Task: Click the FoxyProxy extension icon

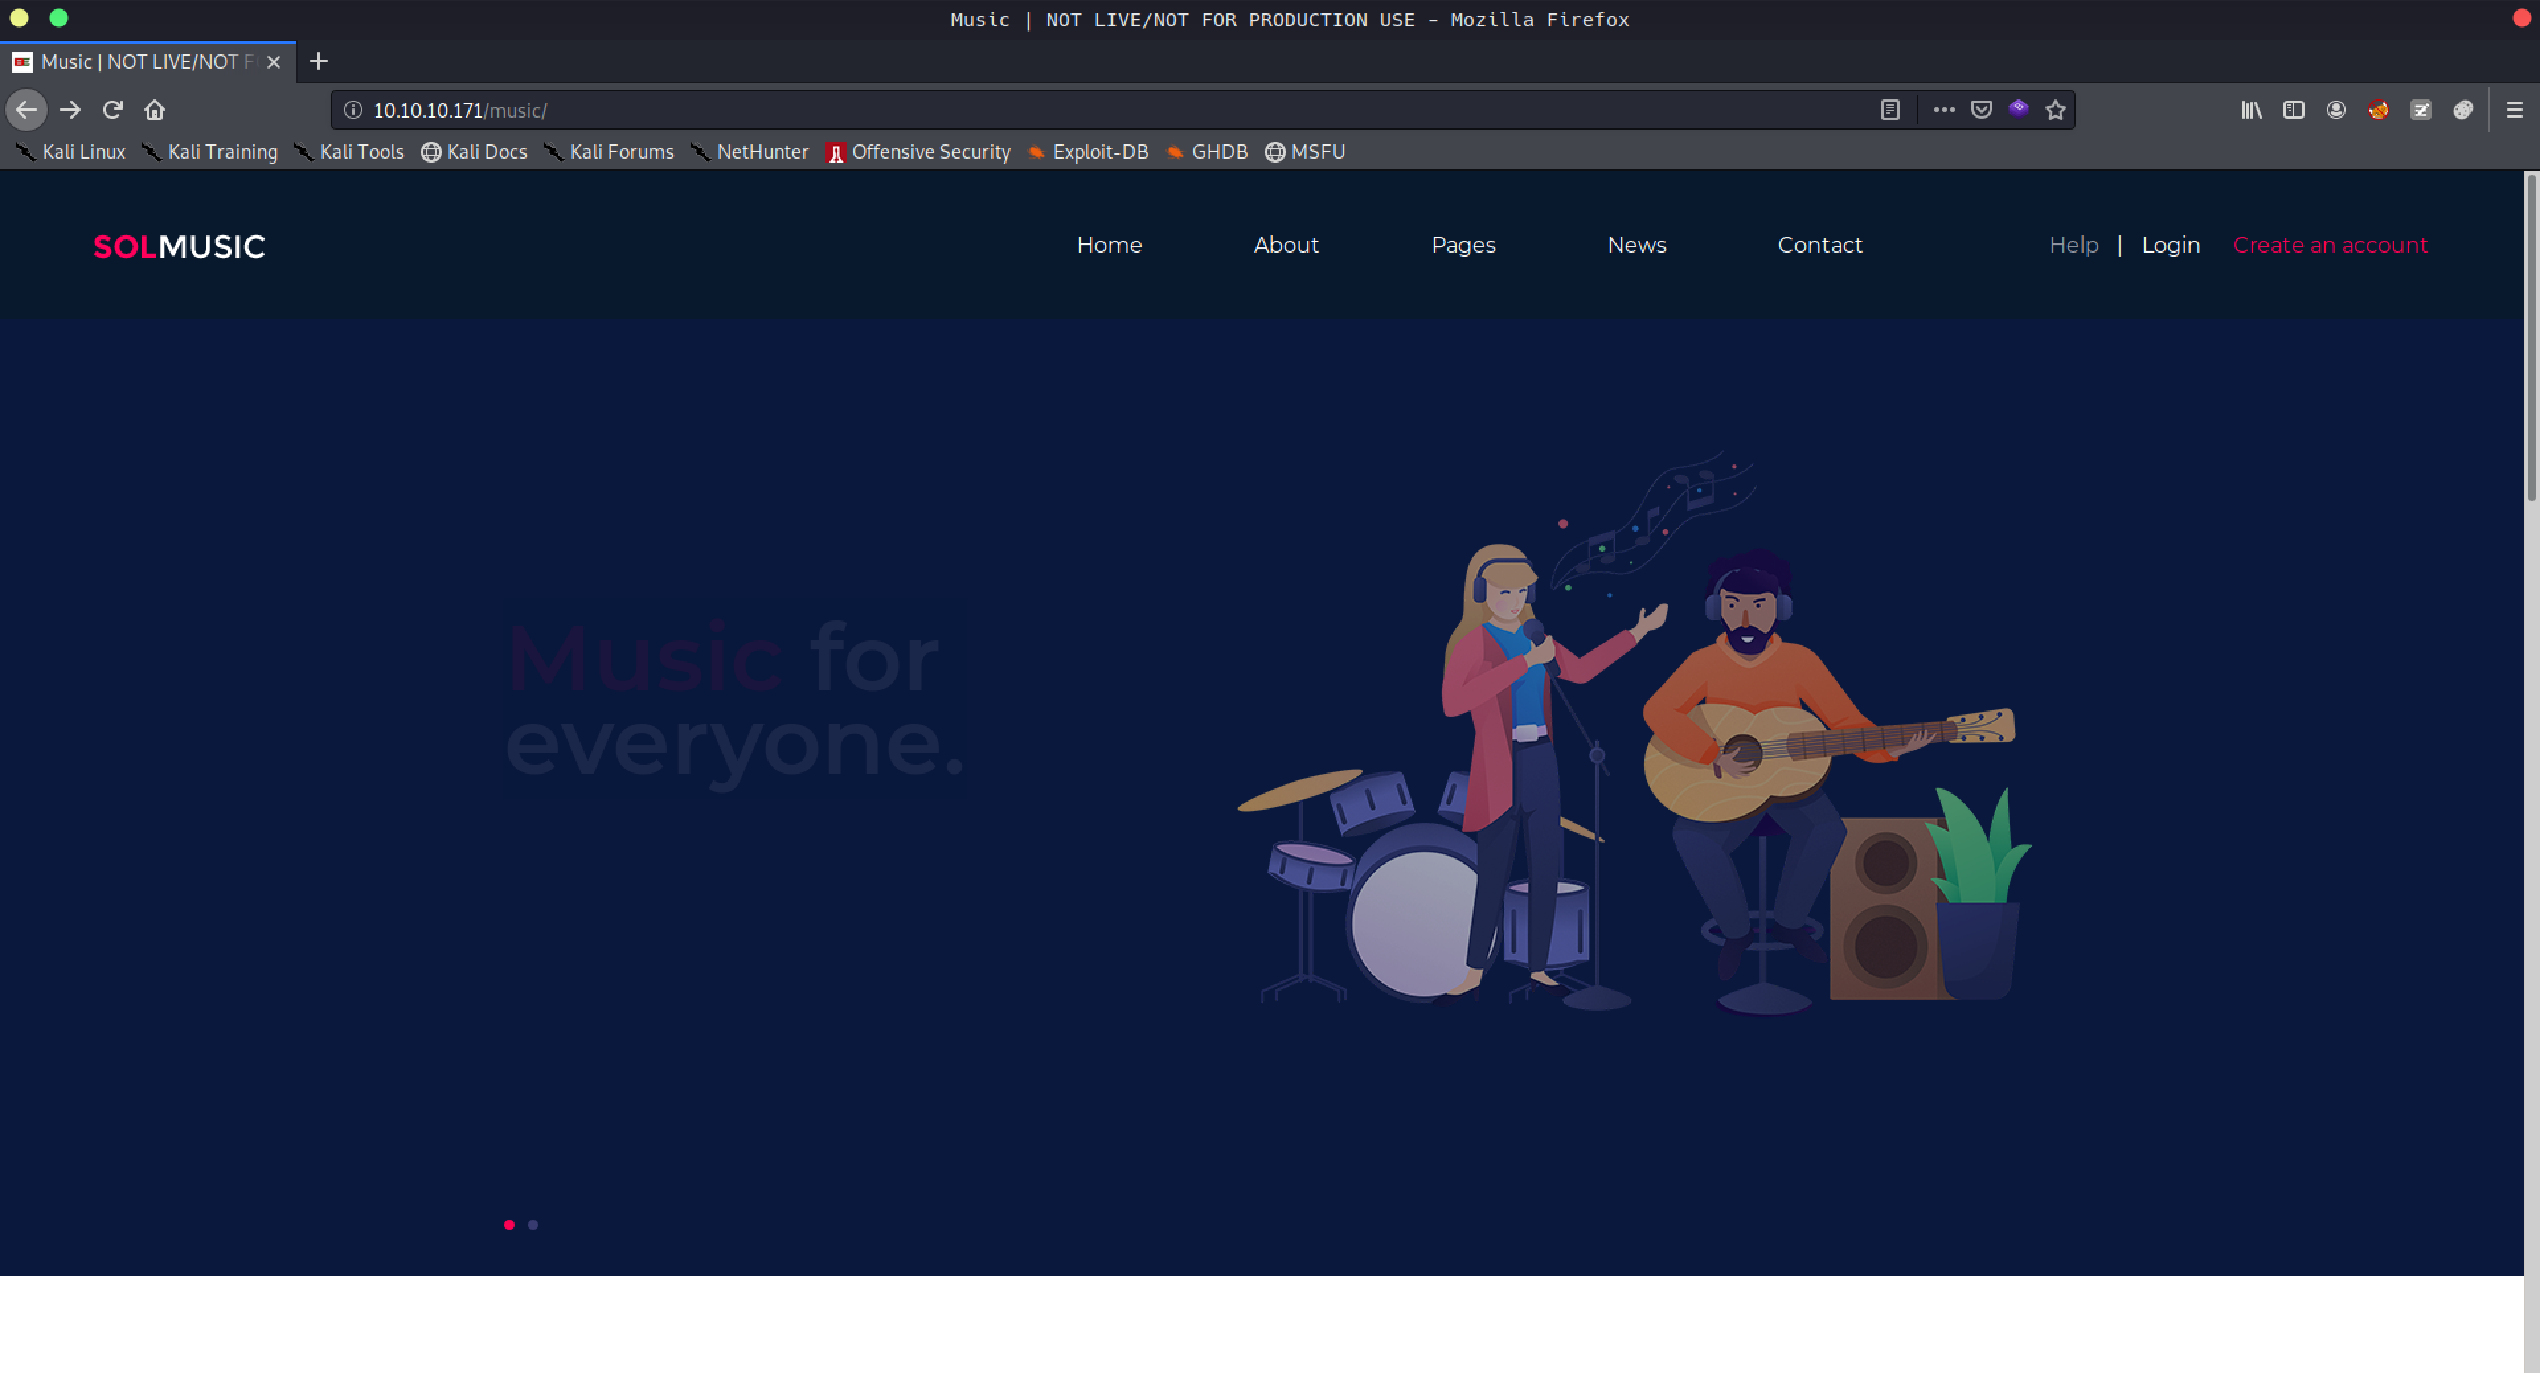Action: point(2379,109)
